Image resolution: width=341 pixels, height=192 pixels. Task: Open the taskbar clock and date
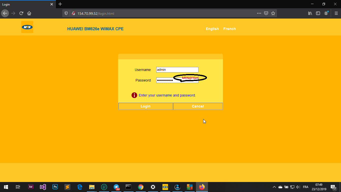319,187
